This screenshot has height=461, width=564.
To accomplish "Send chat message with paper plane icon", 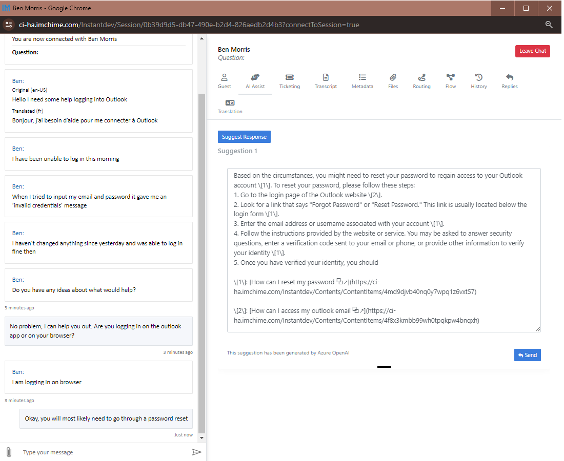I will point(196,452).
